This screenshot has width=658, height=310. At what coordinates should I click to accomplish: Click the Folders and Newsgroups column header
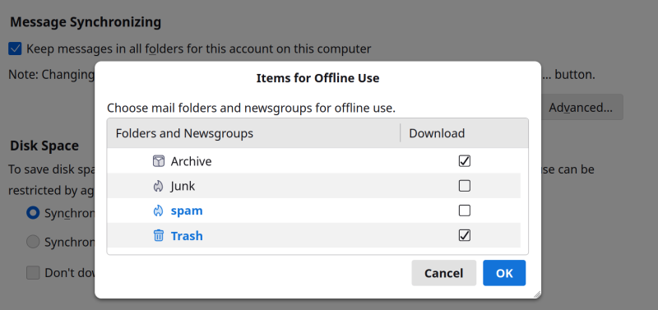click(253, 133)
